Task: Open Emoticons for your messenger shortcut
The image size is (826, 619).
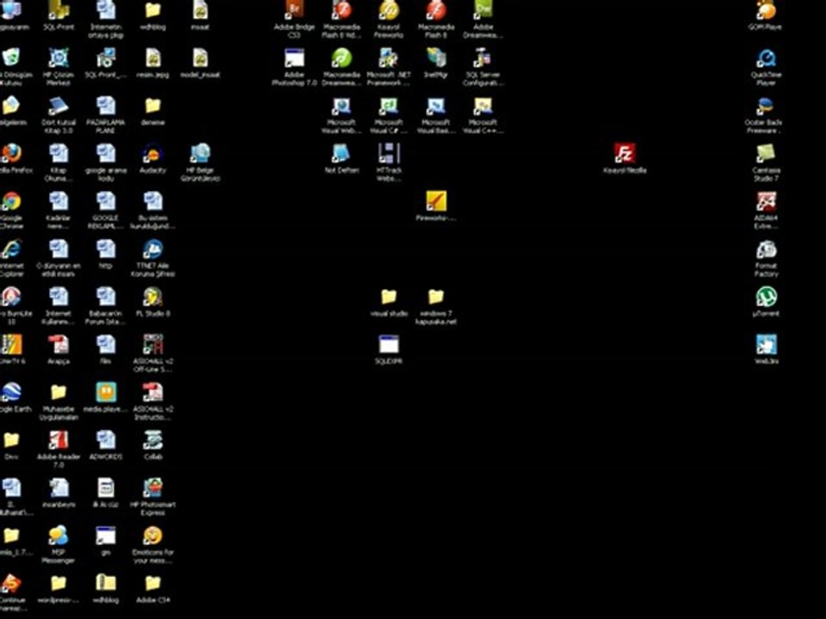Action: pyautogui.click(x=153, y=536)
